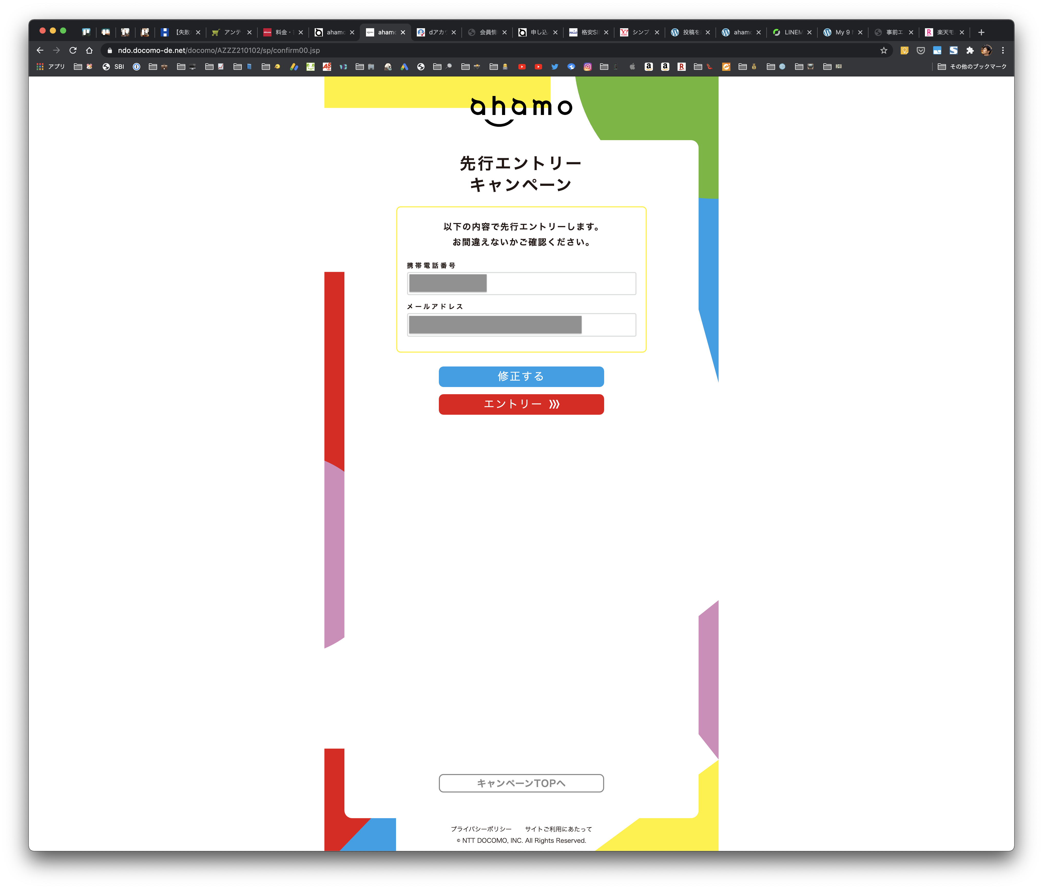1043x889 pixels.
Task: Open the Chrome three-dot menu
Action: [x=1003, y=50]
